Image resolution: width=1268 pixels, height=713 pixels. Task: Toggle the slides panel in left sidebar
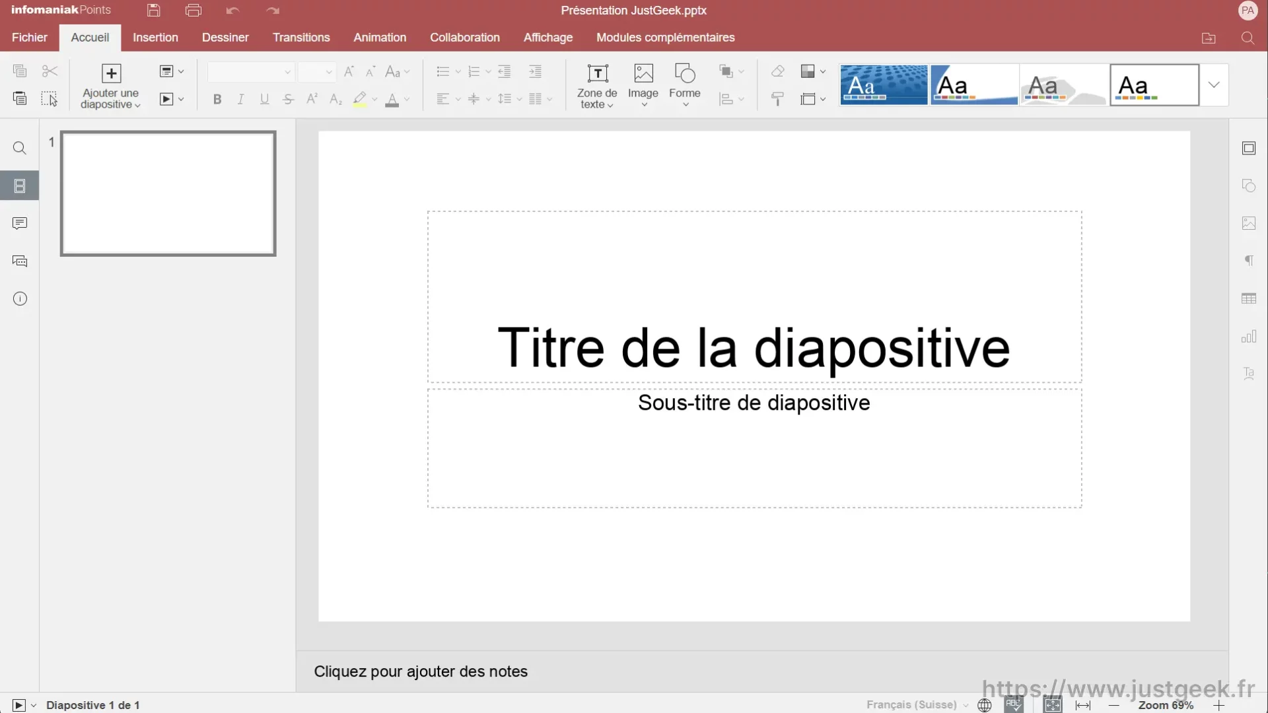click(x=20, y=186)
